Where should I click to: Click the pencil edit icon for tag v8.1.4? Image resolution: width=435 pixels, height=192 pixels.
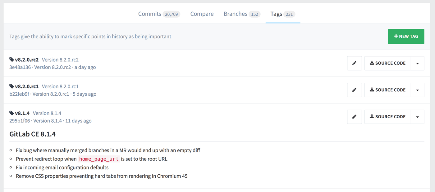point(354,117)
